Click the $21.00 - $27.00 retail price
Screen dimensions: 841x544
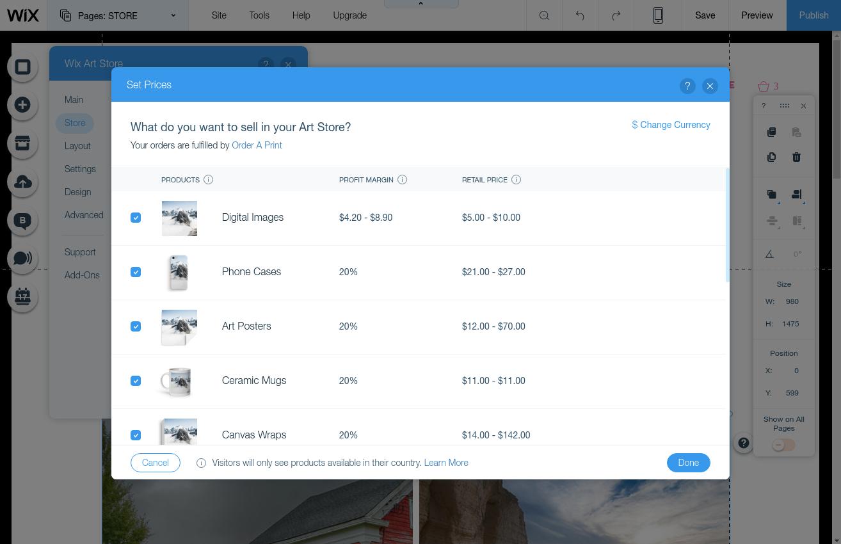493,272
